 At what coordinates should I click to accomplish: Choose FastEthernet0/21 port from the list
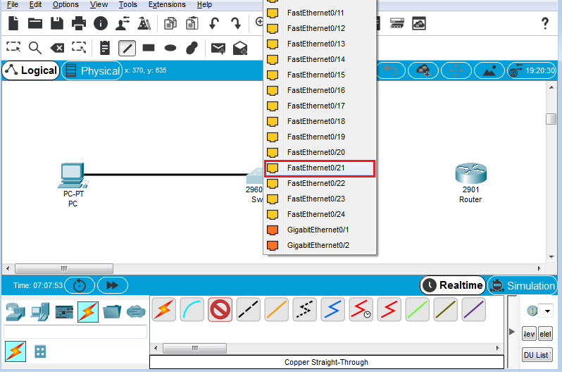320,168
